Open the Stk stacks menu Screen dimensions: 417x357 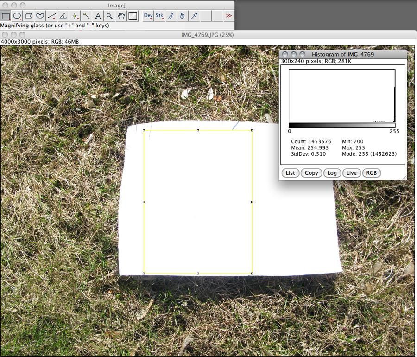pos(159,16)
